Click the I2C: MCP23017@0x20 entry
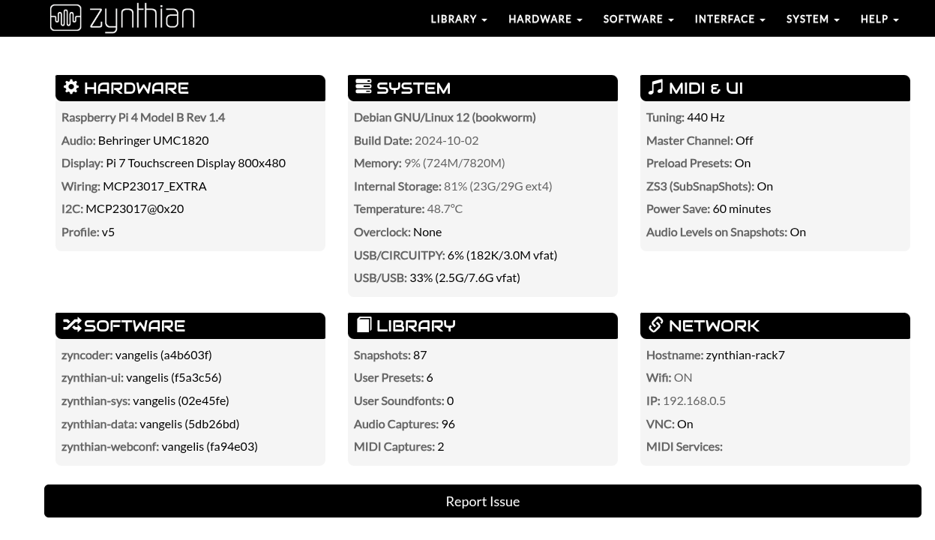This screenshot has height=540, width=935. (x=122, y=208)
